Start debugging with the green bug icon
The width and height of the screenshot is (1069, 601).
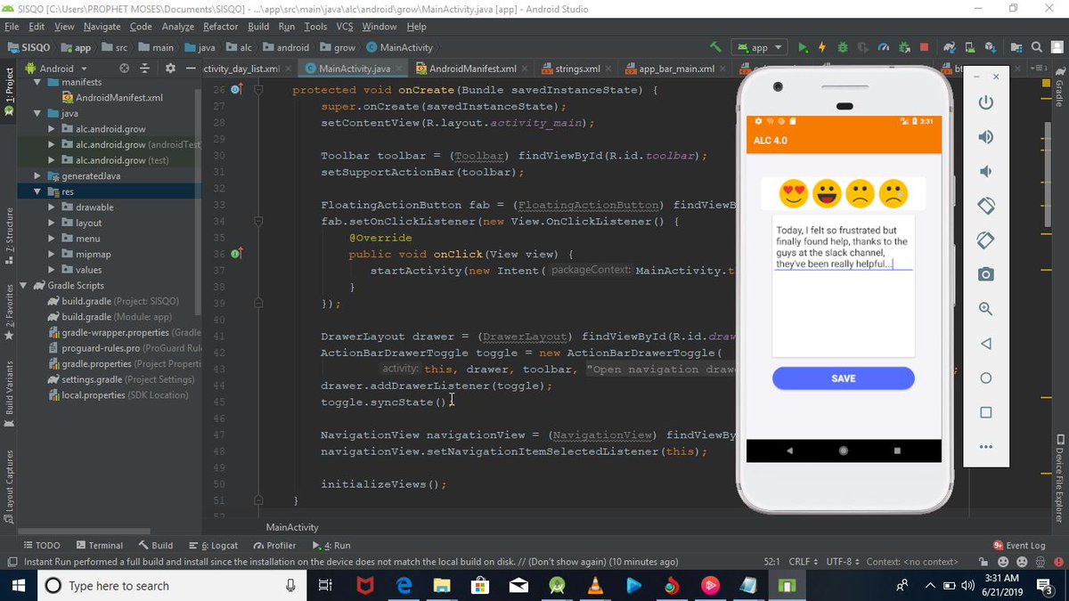click(x=843, y=47)
